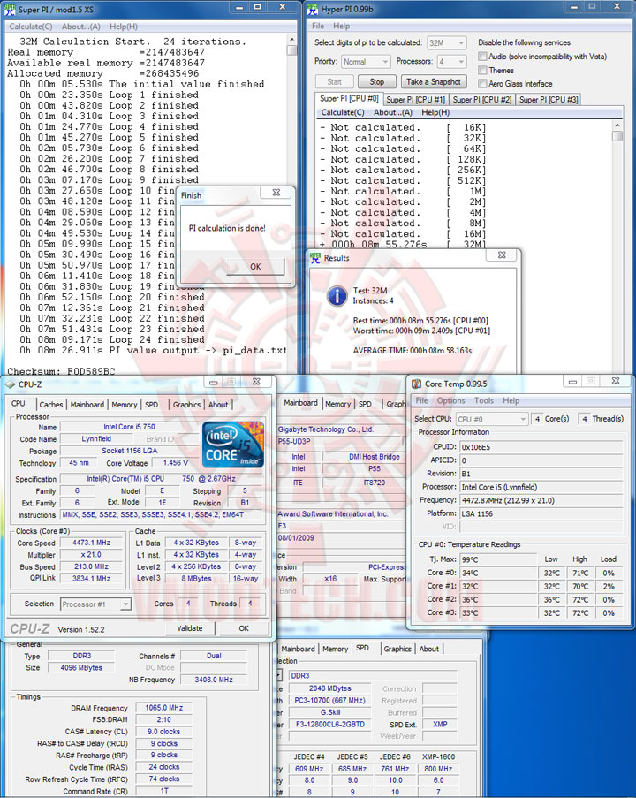Screen dimensions: 636x798
Task: Click the Results dialog title icon
Action: [315, 258]
